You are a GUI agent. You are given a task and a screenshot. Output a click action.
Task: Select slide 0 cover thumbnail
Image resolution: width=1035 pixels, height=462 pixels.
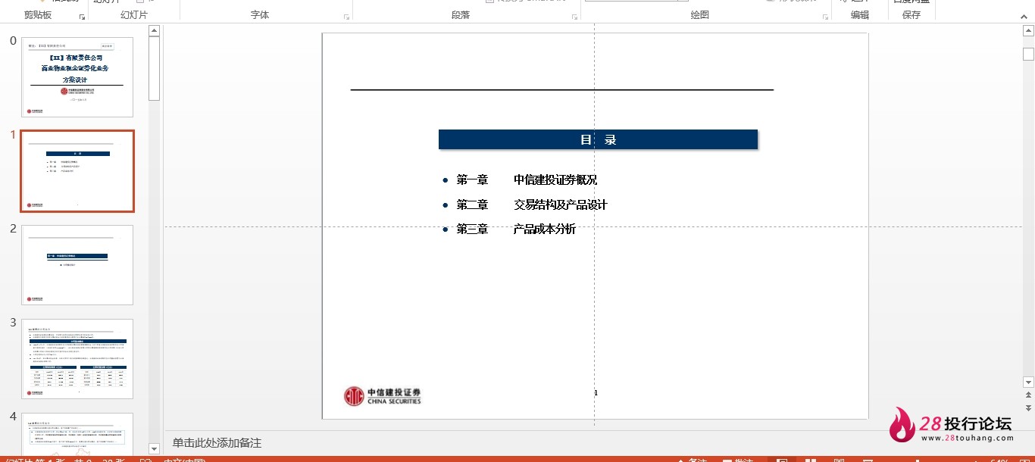click(x=77, y=77)
